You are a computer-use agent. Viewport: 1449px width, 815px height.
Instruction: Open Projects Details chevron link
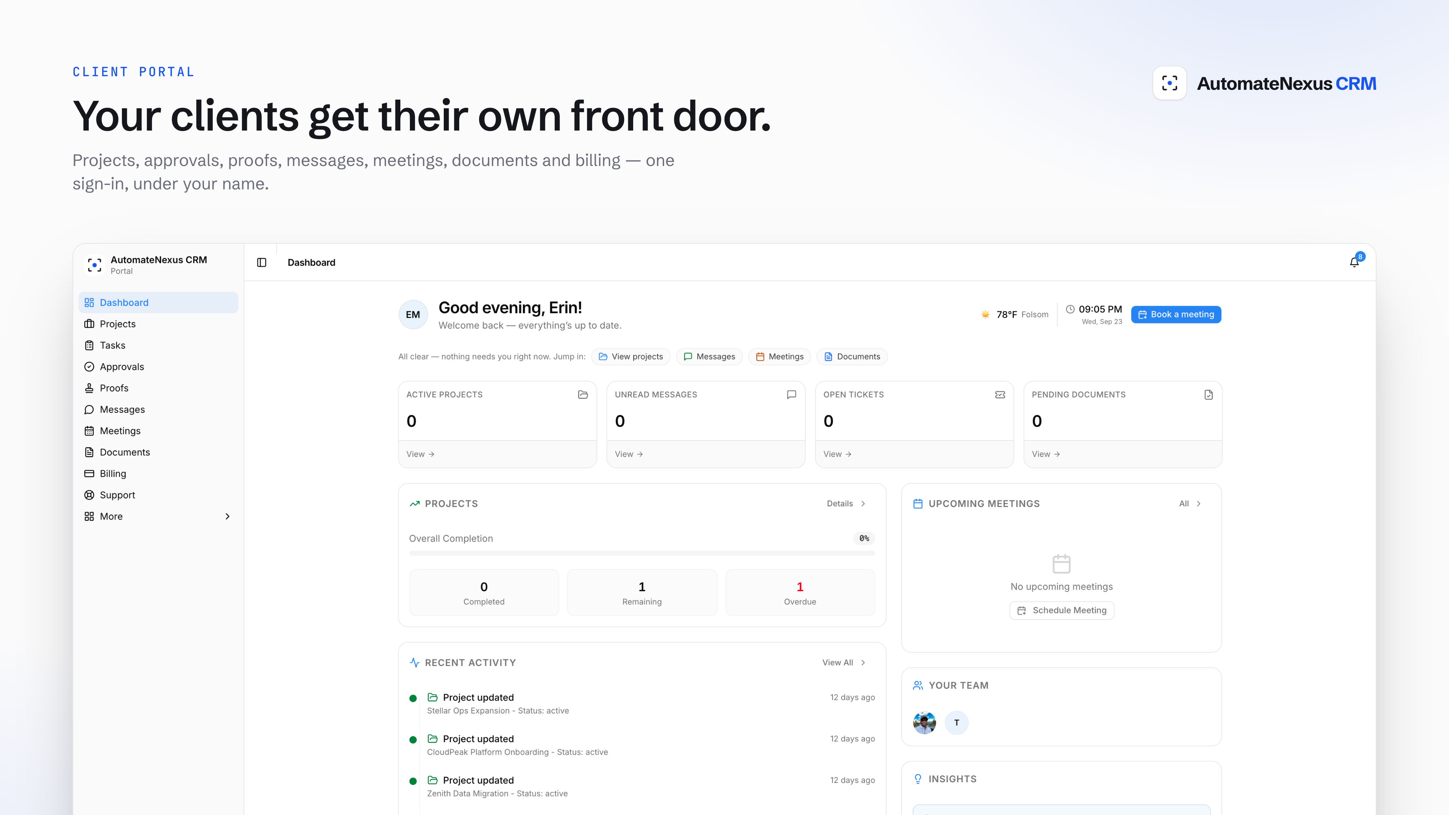(x=846, y=503)
